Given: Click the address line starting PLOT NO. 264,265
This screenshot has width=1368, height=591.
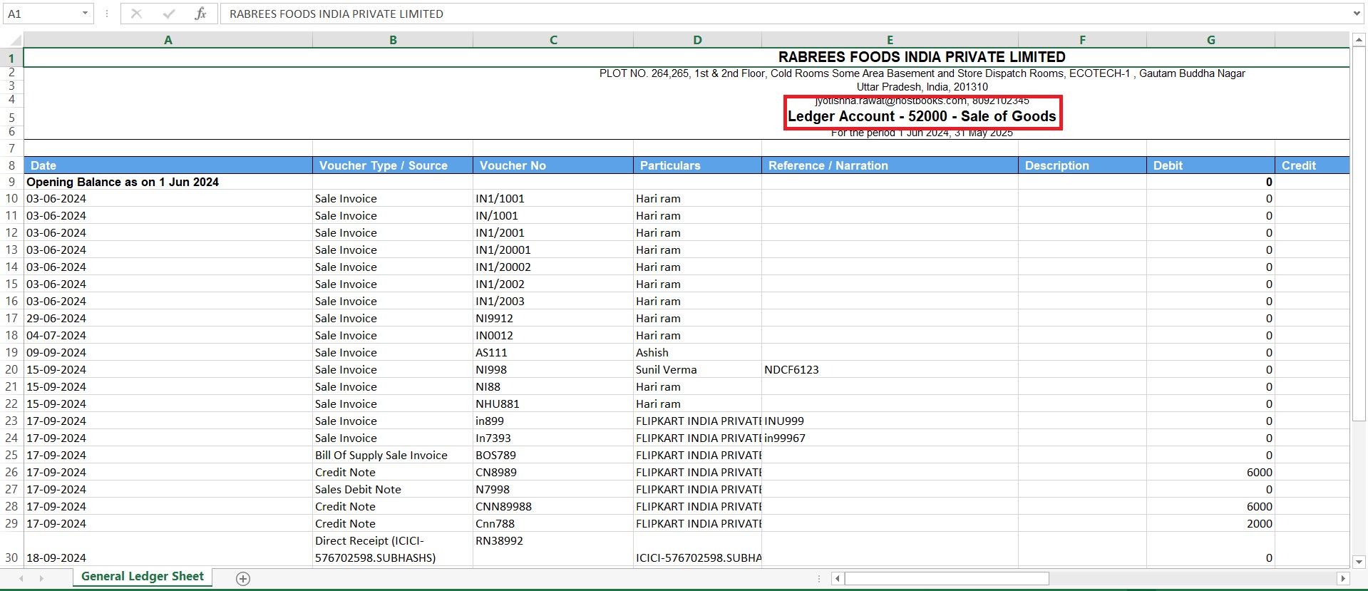Looking at the screenshot, I should pos(922,73).
